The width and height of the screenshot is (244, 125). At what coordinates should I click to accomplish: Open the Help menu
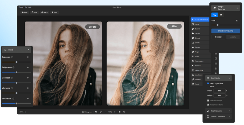pos(30,7)
